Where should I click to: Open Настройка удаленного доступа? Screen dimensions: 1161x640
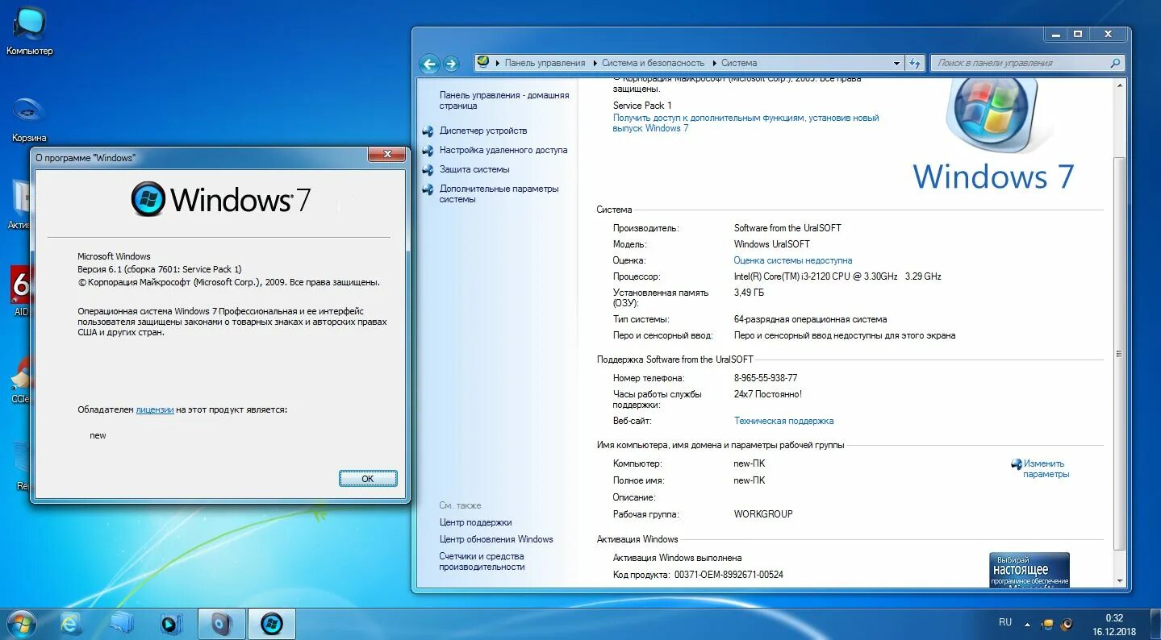[503, 150]
